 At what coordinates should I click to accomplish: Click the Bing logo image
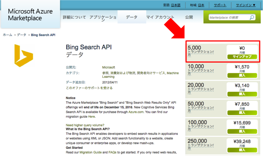(x=24, y=55)
